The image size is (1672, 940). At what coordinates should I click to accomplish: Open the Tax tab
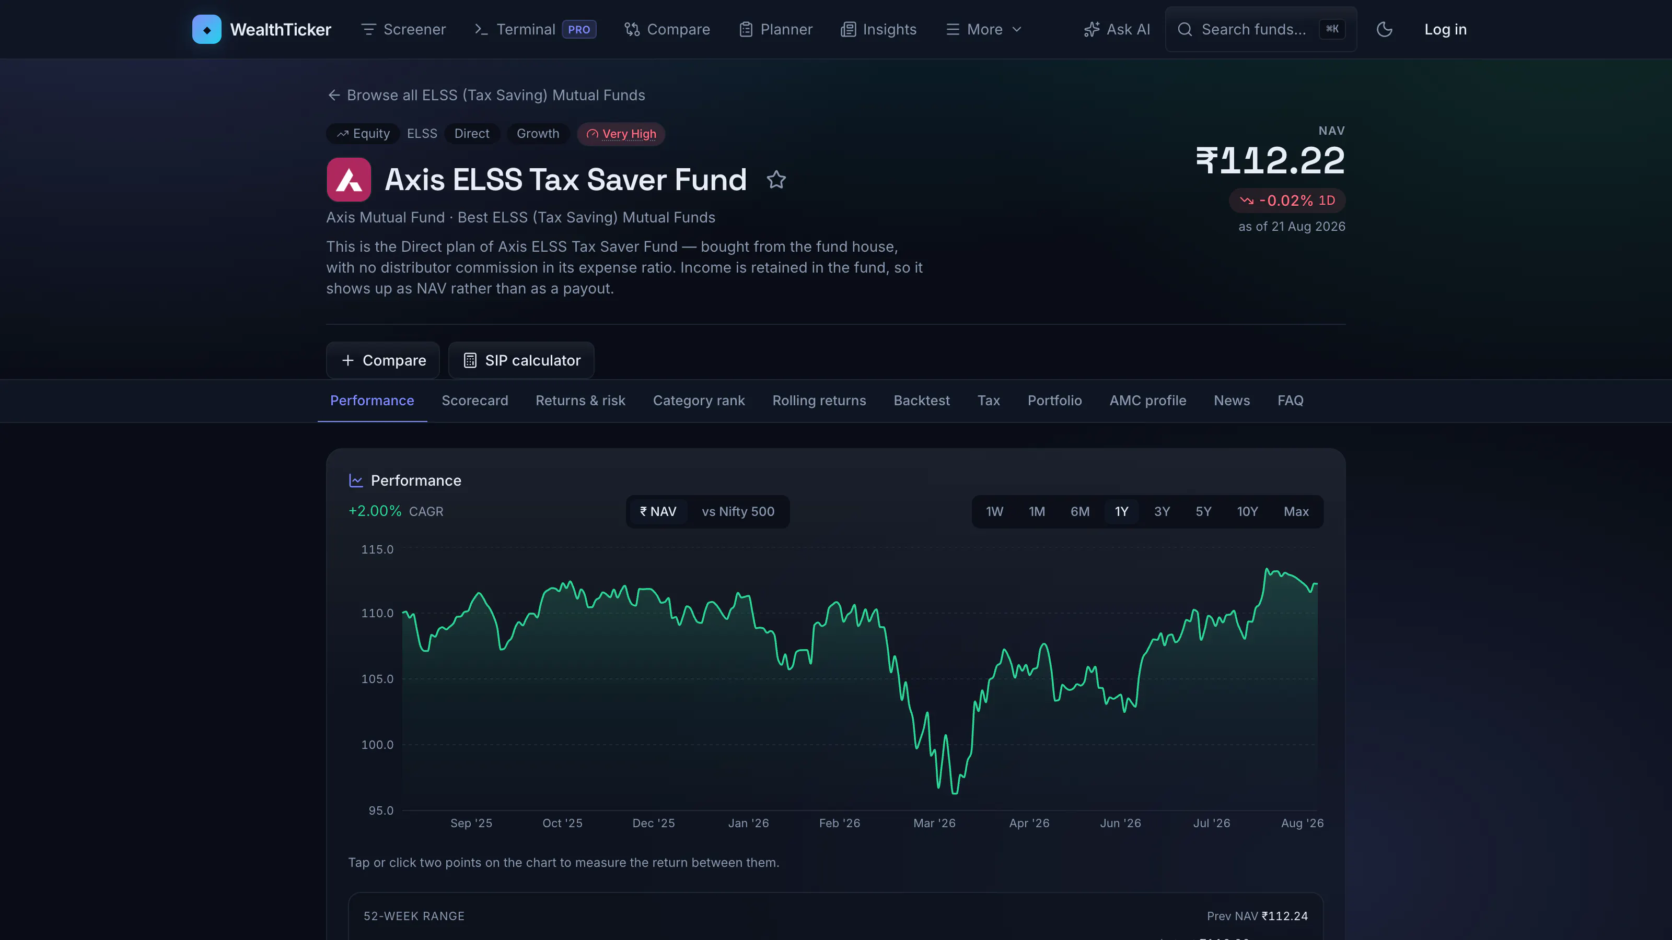[989, 401]
